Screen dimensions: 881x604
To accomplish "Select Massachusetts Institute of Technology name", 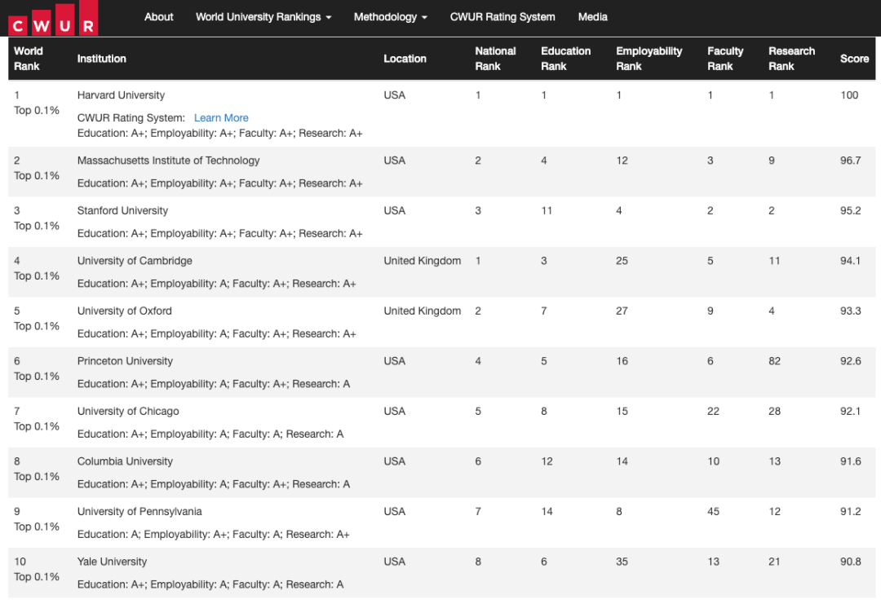I will click(x=169, y=161).
